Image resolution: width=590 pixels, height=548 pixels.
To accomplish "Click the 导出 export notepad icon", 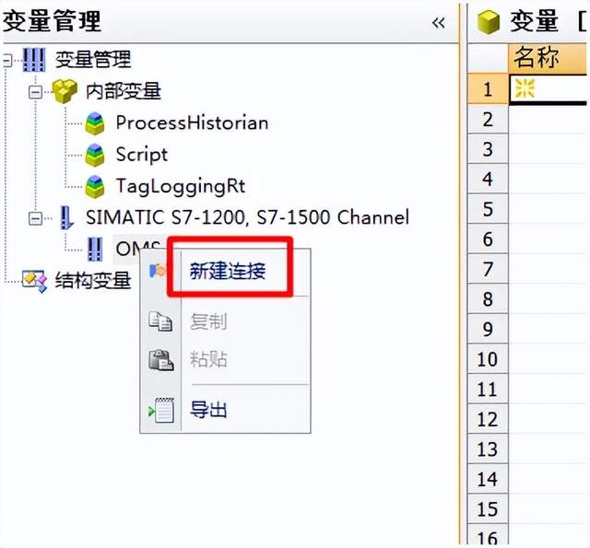I will point(161,410).
